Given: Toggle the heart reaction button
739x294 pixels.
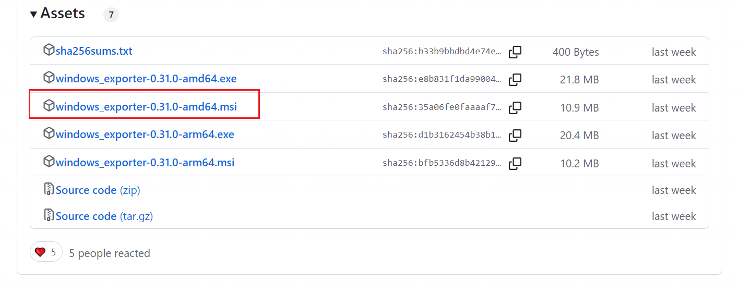Looking at the screenshot, I should click(46, 252).
